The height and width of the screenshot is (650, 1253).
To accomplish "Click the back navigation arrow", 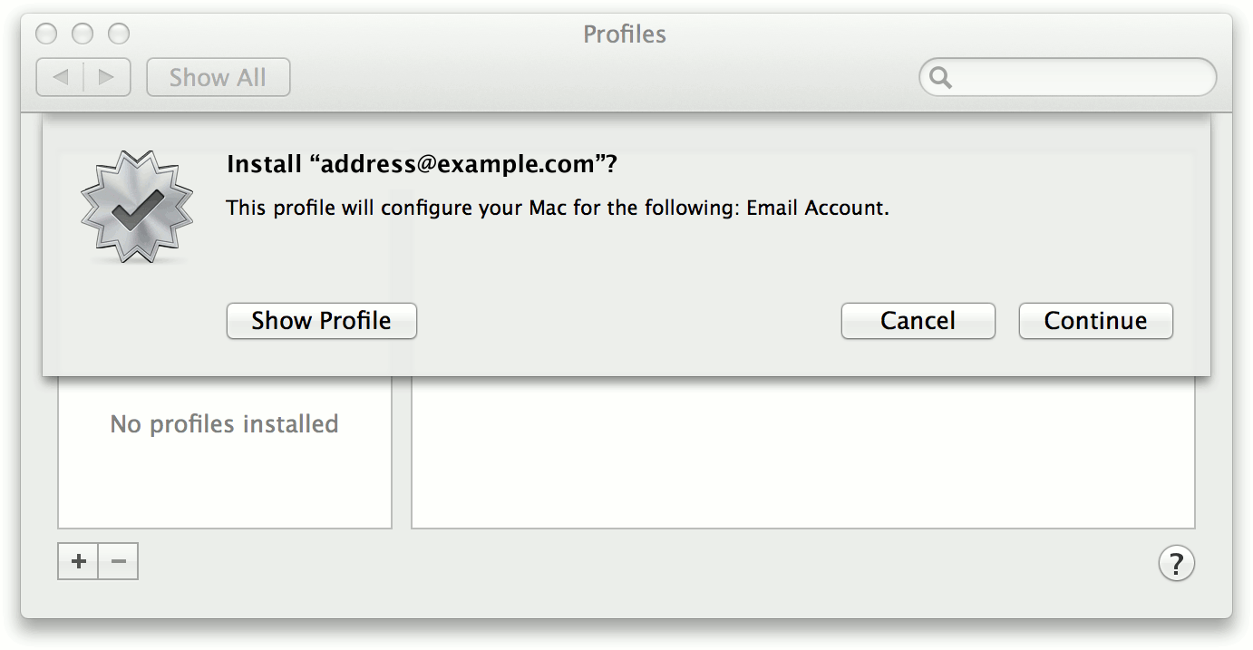I will [x=60, y=77].
